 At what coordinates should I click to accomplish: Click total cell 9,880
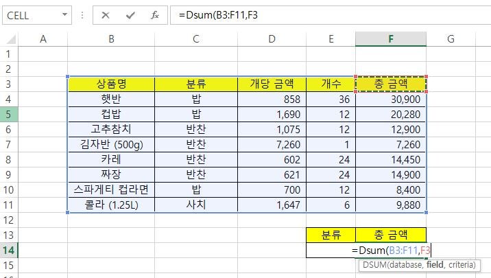(391, 205)
